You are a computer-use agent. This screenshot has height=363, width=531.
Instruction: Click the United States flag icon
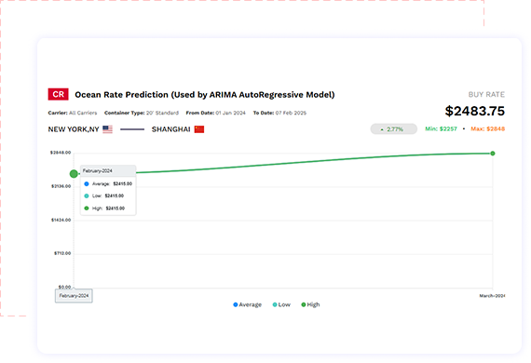(107, 129)
